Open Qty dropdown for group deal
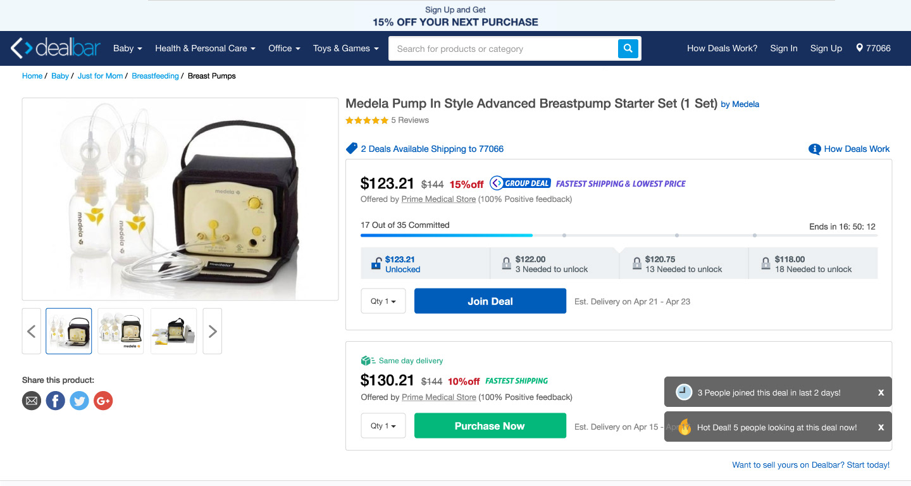 point(383,301)
